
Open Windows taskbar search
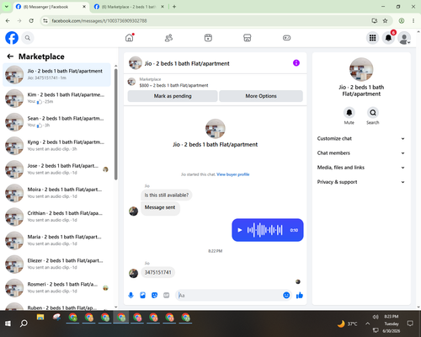(x=24, y=324)
